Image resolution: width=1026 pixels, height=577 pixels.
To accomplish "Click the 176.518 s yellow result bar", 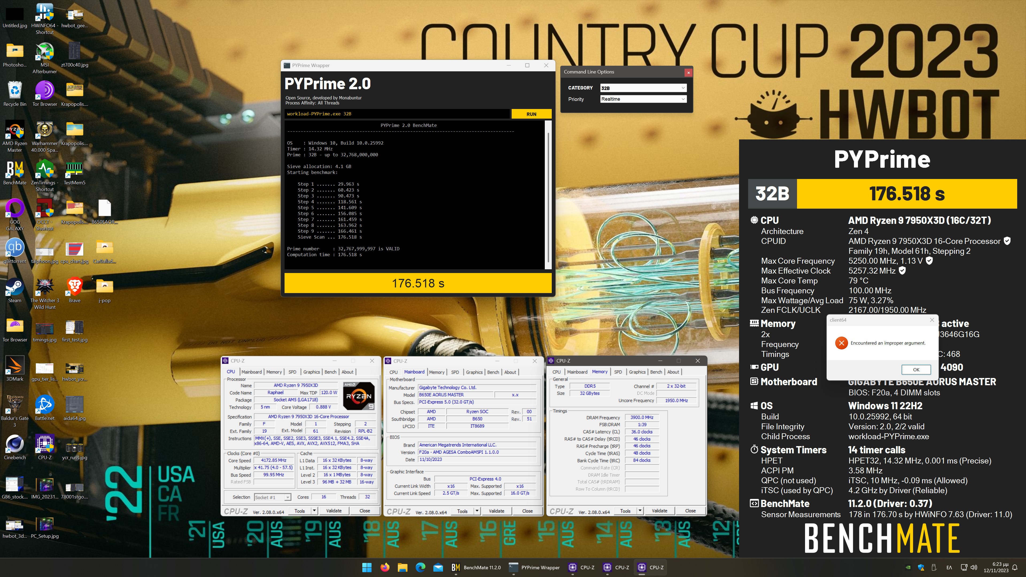I will pos(418,283).
